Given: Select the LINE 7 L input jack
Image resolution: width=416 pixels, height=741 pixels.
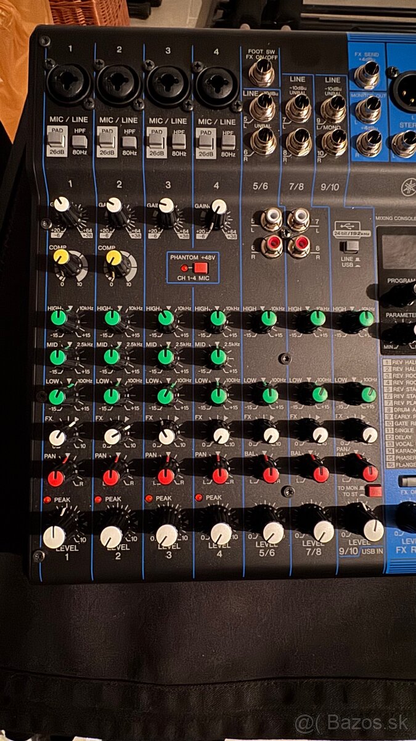Looking at the screenshot, I should pyautogui.click(x=299, y=109).
